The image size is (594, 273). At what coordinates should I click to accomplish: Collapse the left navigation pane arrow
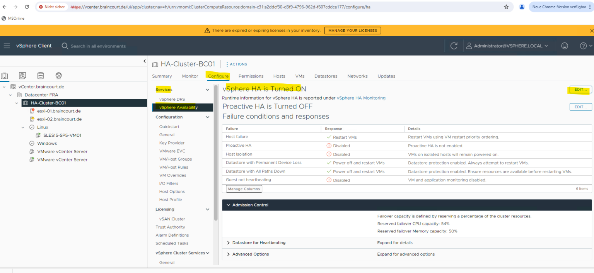pos(145,61)
